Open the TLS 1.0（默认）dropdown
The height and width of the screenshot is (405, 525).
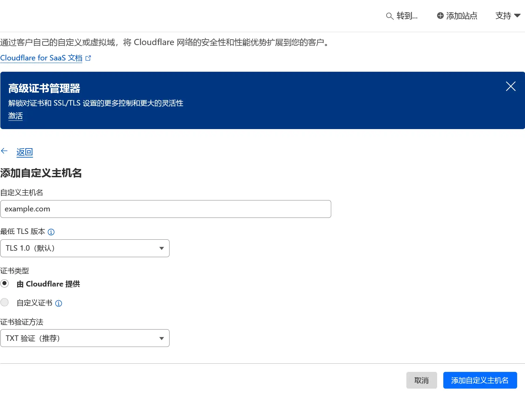[x=85, y=248]
